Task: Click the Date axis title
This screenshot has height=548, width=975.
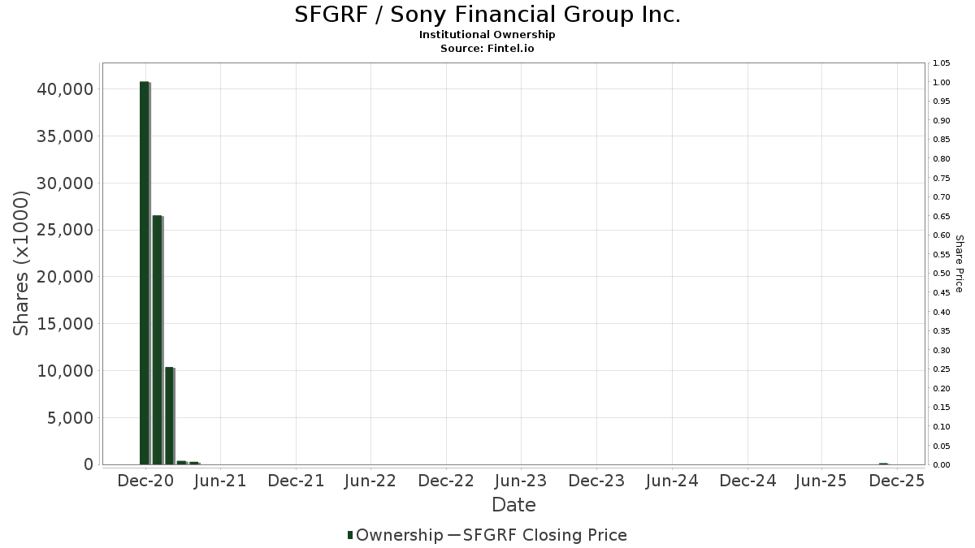Action: click(x=513, y=505)
